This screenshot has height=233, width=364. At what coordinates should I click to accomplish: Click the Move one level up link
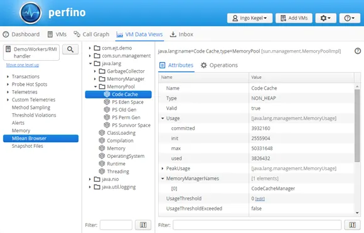tap(23, 65)
